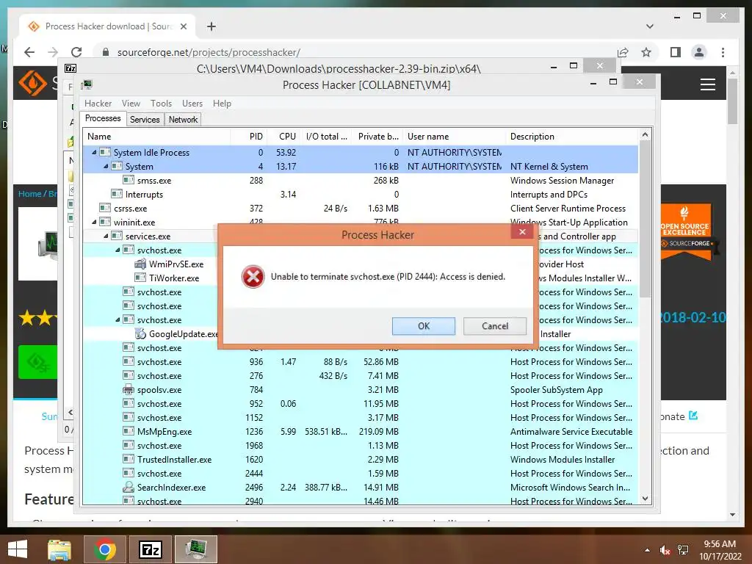Screen dimensions: 752x564
Task: Close the Process Hacker error dialog
Action: coord(522,232)
